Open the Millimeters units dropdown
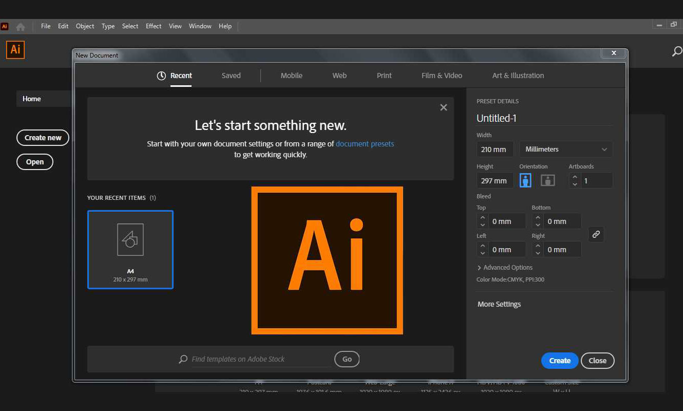The image size is (683, 411). 566,149
